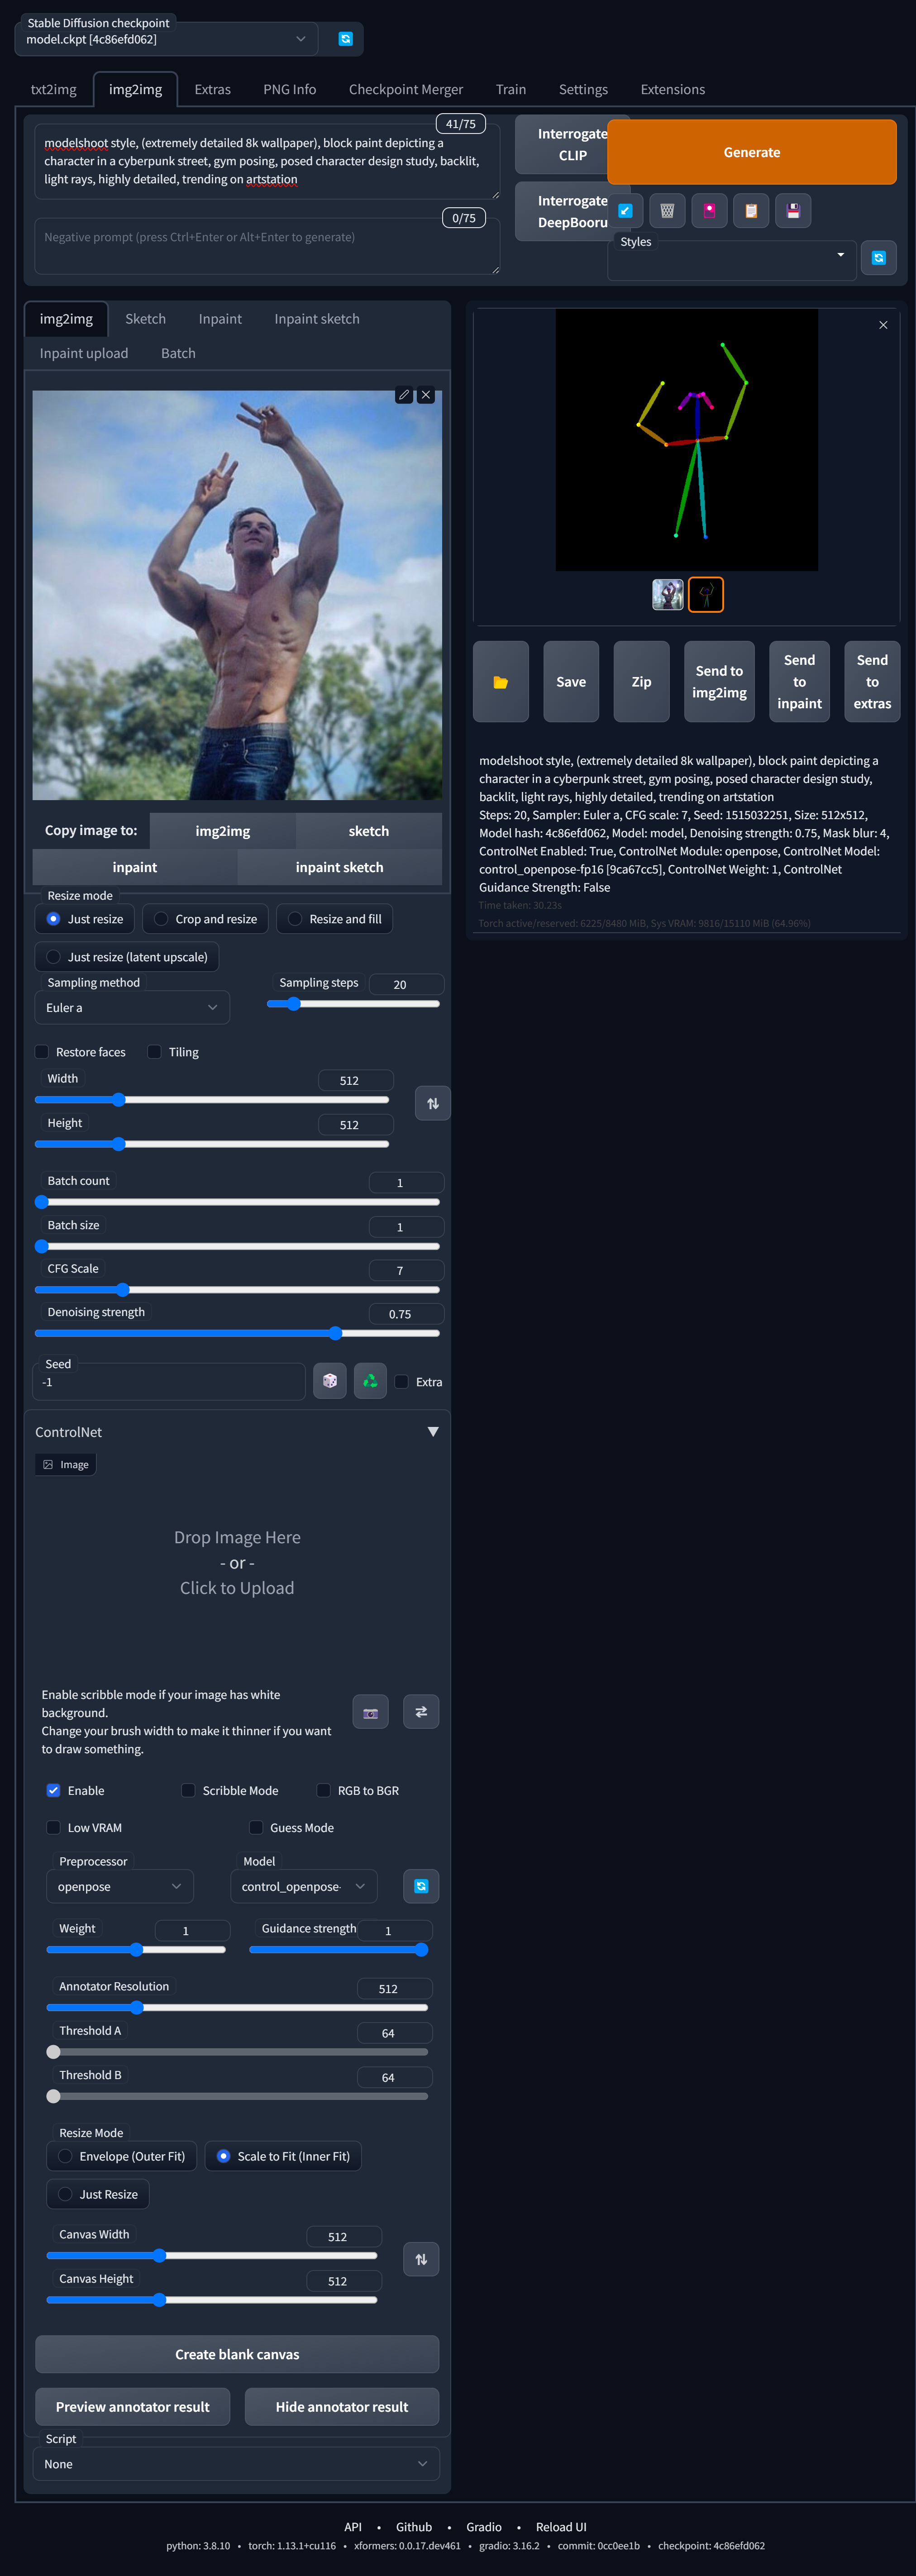The image size is (916, 2576).
Task: Refresh the ControlNet model list
Action: click(421, 1886)
